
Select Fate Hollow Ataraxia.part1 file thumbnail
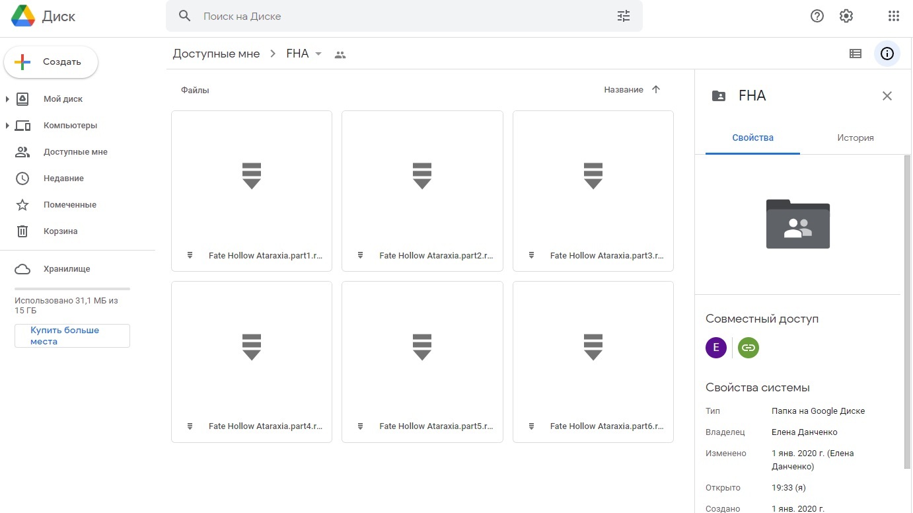251,177
